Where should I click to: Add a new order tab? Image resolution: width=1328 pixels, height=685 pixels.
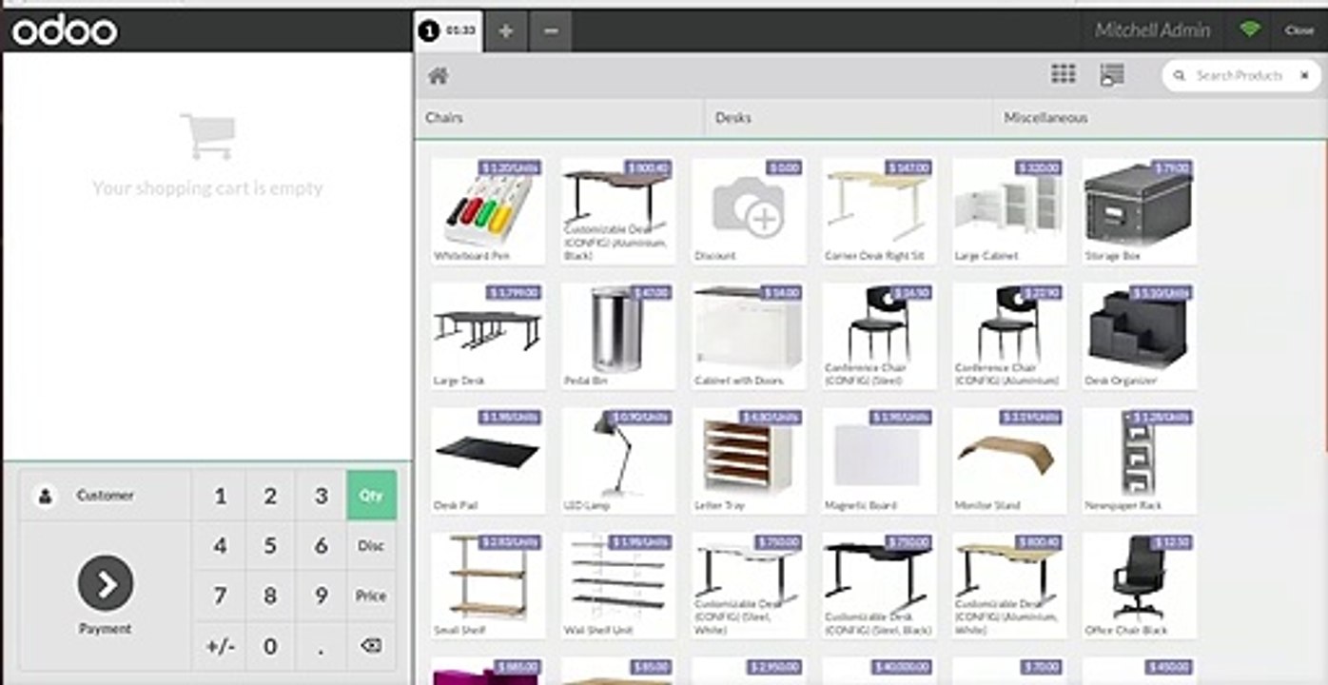506,30
